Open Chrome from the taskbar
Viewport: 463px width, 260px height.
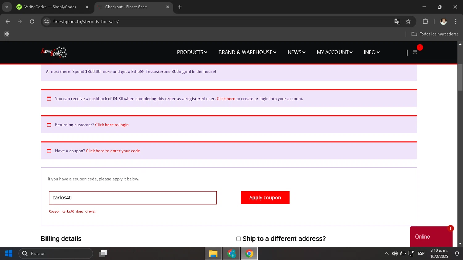pos(249,254)
